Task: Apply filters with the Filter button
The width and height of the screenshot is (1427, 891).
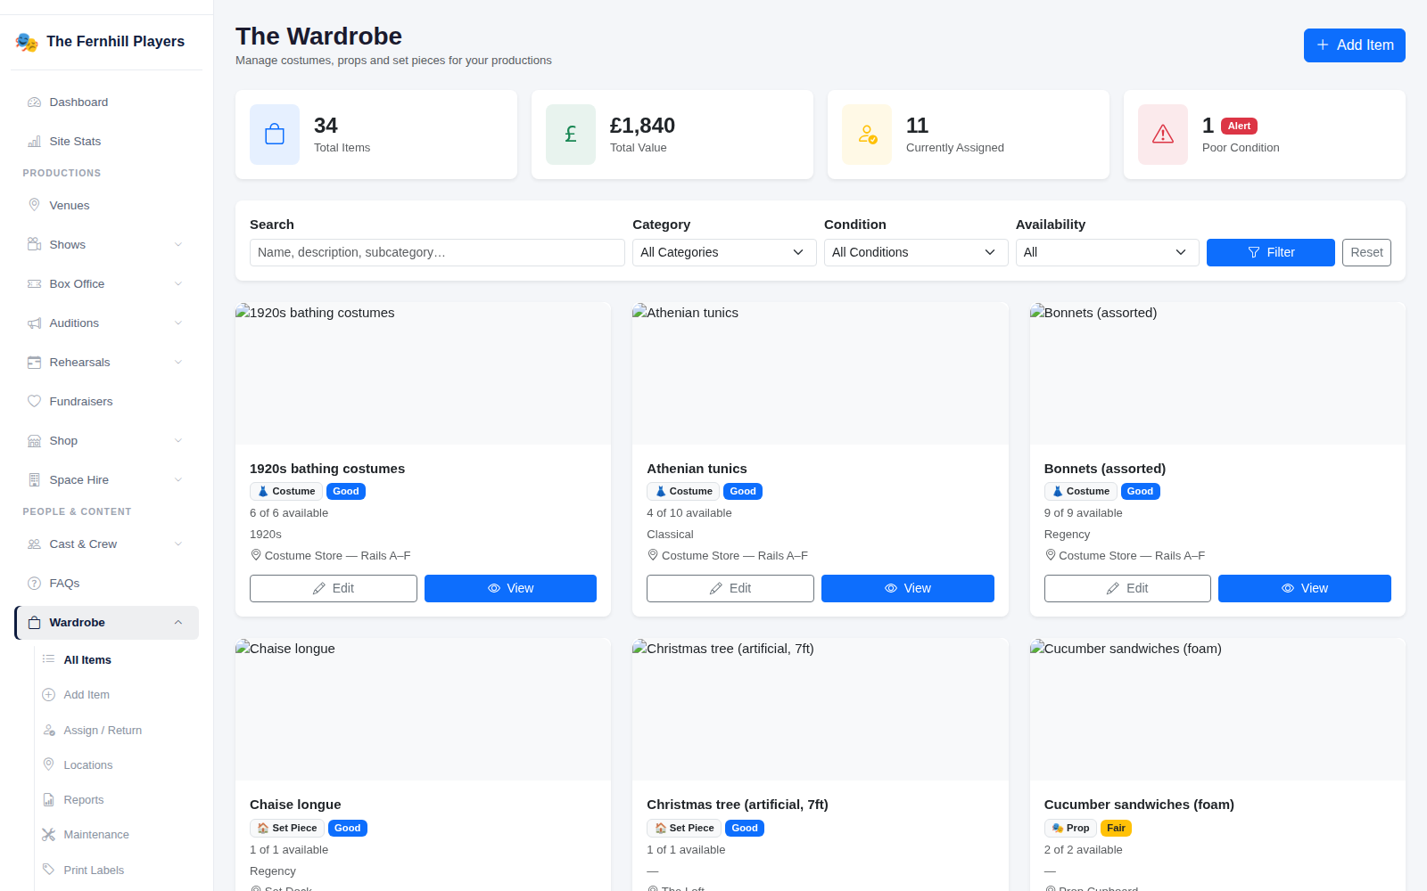Action: click(x=1270, y=252)
